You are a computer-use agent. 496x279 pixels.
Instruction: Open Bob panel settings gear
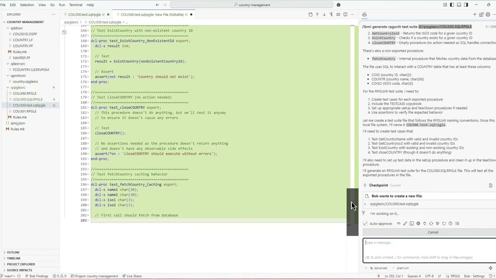[x=488, y=14]
